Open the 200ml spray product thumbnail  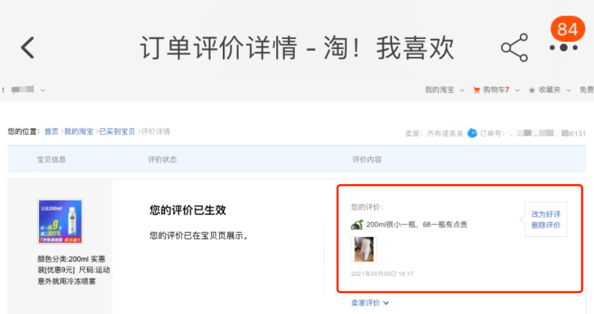click(61, 222)
